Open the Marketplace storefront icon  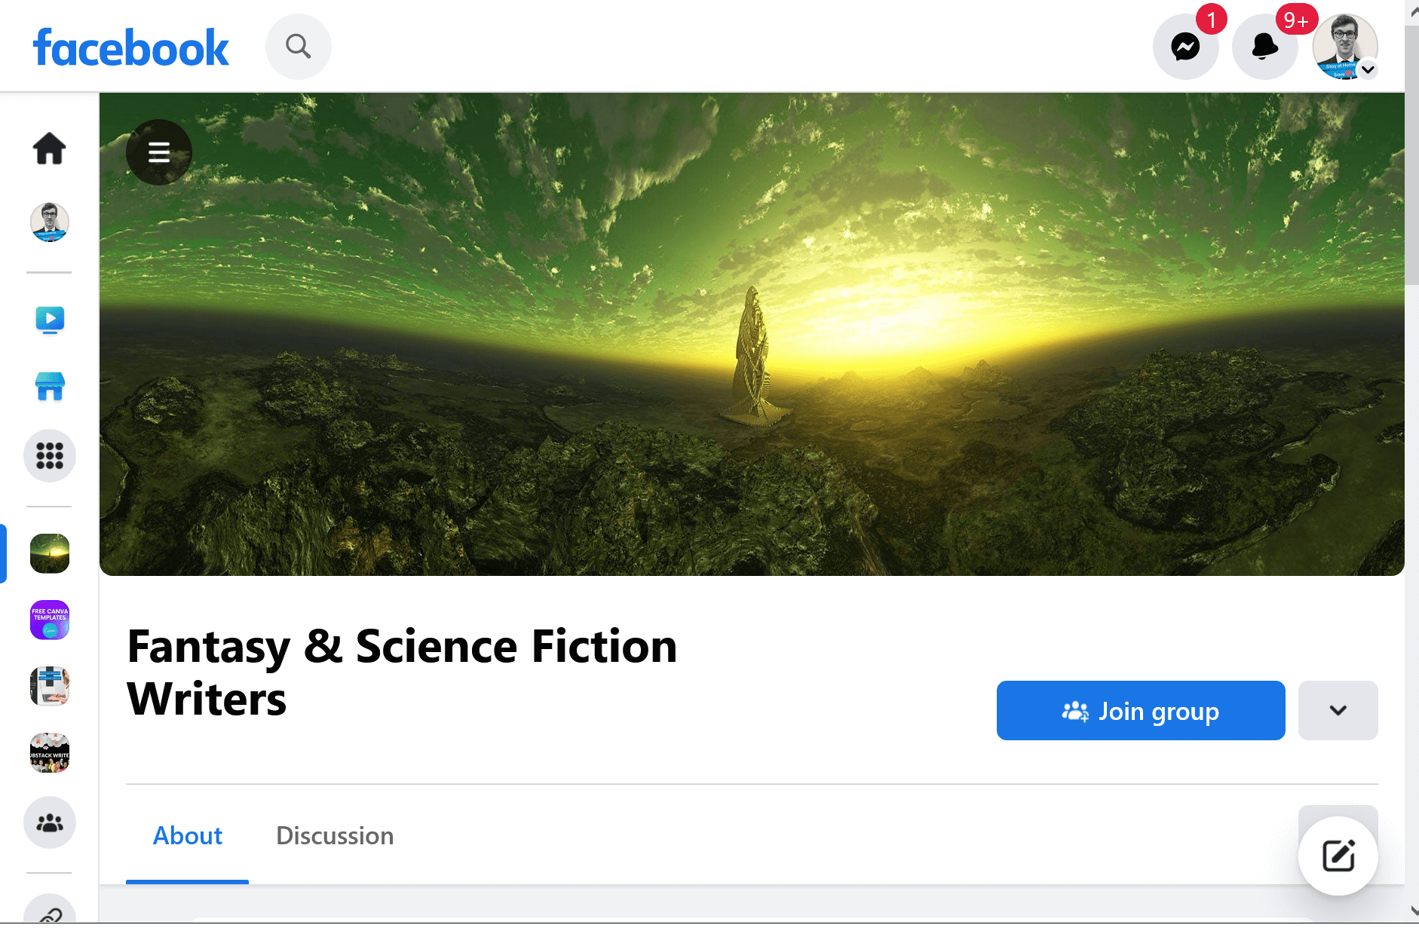(x=50, y=387)
